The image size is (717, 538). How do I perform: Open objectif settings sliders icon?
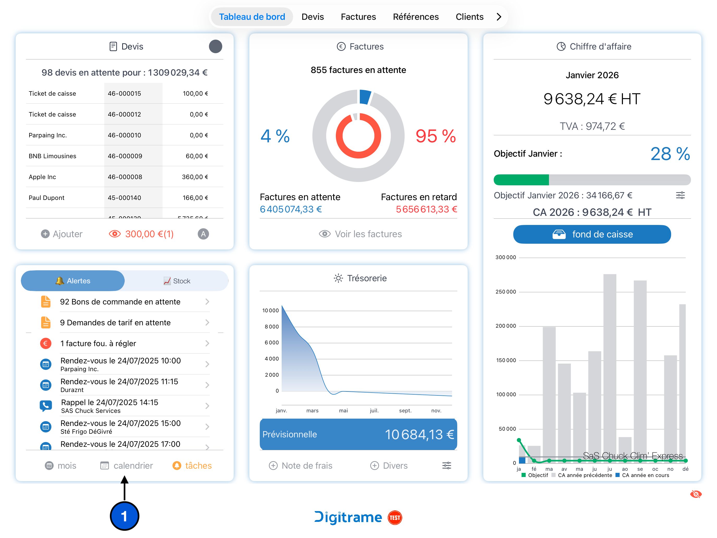[x=680, y=195]
